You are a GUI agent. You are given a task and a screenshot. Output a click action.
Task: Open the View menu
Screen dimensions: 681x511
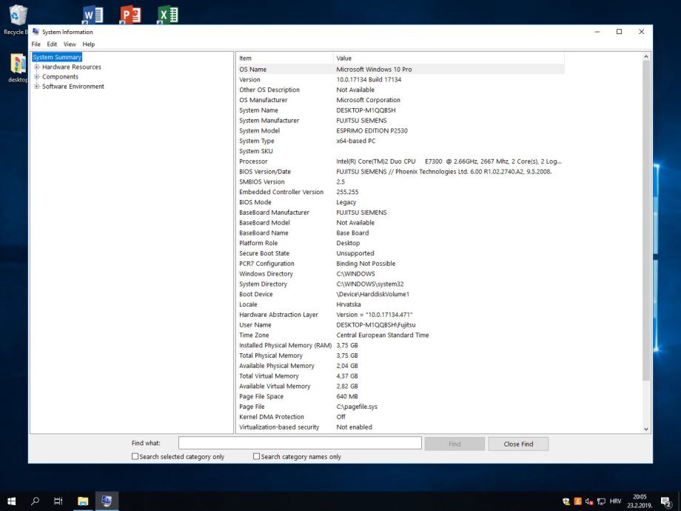(x=70, y=44)
